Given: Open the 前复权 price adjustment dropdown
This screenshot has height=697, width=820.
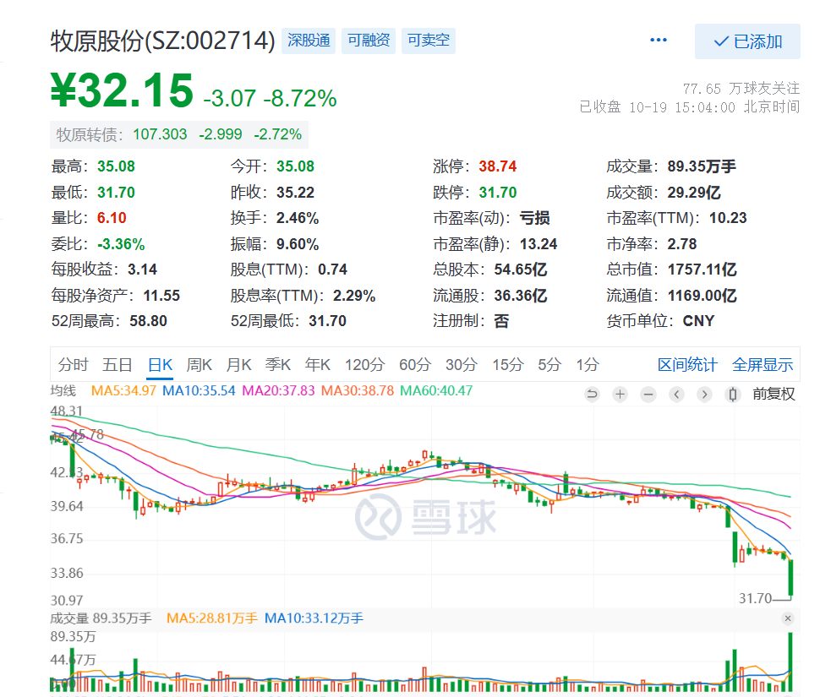Looking at the screenshot, I should coord(774,394).
